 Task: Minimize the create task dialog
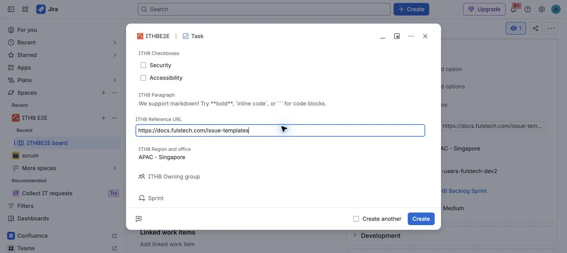tap(383, 36)
